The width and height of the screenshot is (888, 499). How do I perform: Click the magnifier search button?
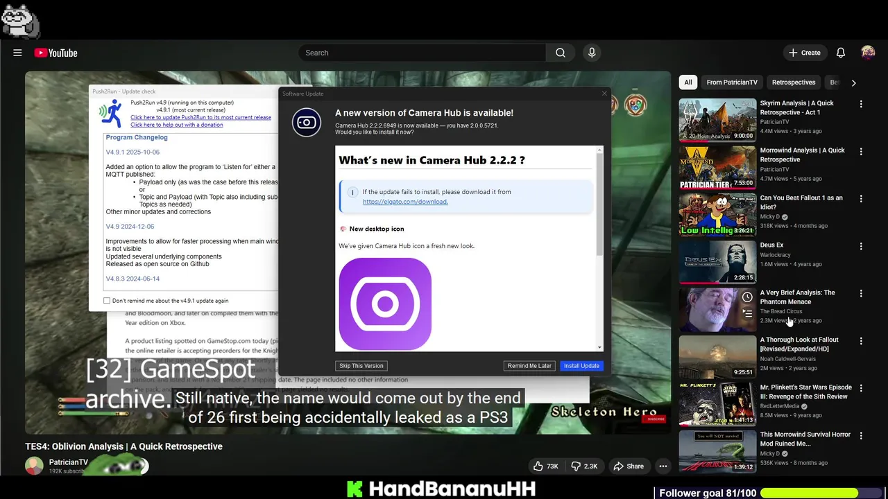tap(561, 53)
